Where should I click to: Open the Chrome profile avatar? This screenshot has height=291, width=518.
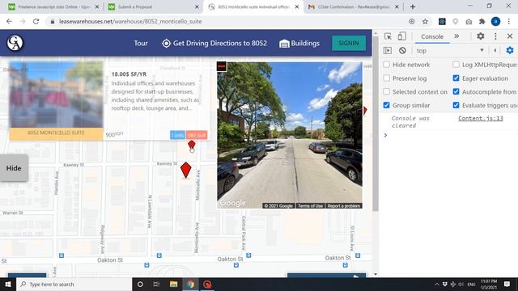495,22
